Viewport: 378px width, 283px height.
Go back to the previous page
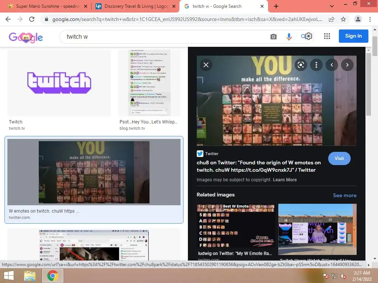8,19
